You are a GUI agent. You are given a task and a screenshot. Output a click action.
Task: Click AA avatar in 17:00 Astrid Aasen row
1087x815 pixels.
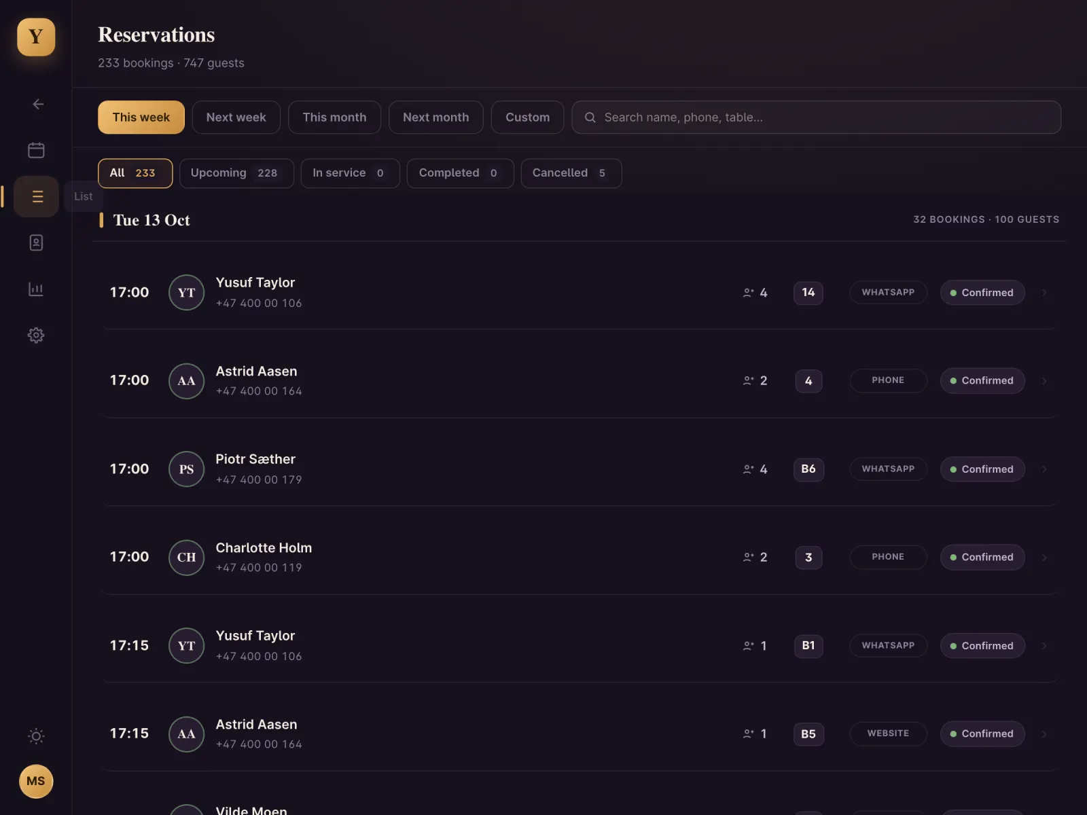pos(186,381)
